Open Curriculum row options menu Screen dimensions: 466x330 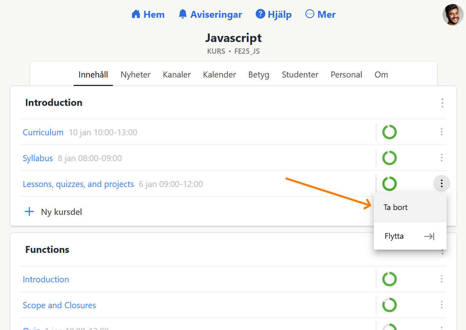(x=441, y=132)
